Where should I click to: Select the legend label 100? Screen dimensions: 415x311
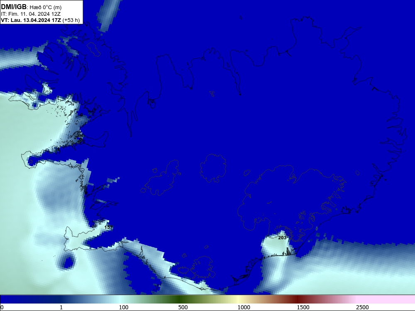click(x=124, y=307)
